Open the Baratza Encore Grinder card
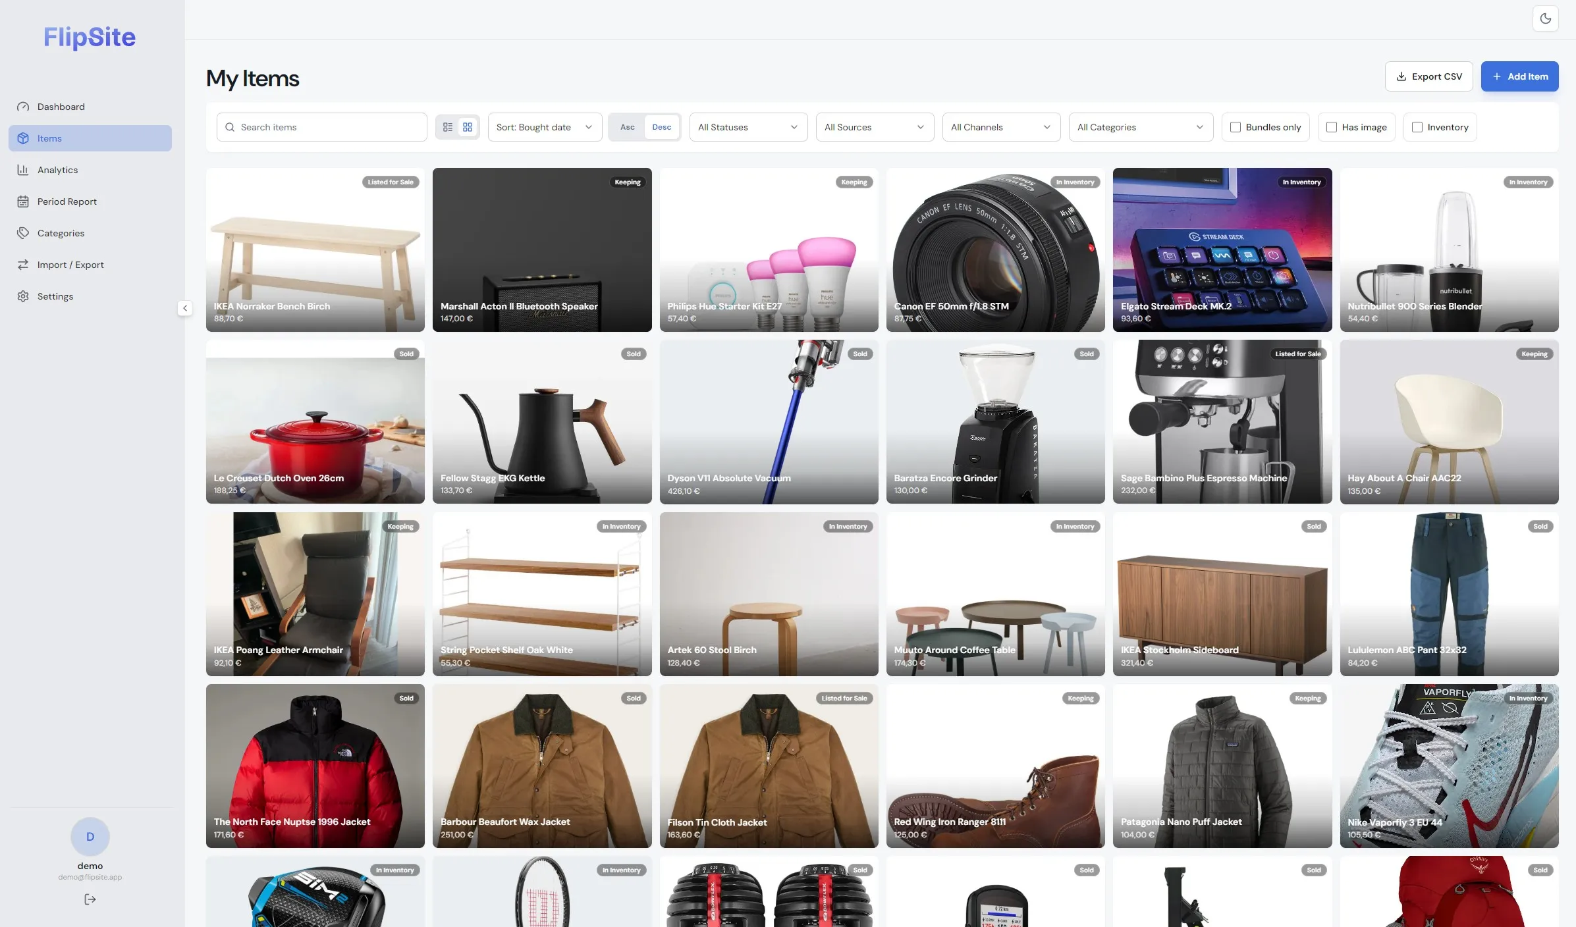Screen dimensions: 1576x927 (x=995, y=421)
